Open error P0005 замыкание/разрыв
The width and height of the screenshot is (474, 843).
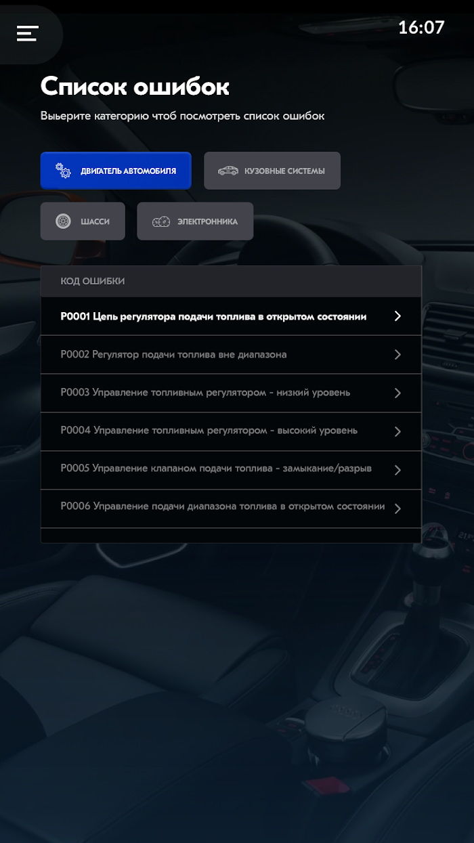[x=231, y=470]
